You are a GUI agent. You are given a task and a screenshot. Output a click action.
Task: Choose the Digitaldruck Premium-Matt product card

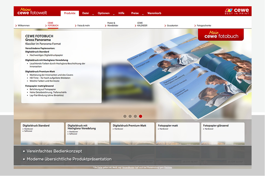[133, 133]
